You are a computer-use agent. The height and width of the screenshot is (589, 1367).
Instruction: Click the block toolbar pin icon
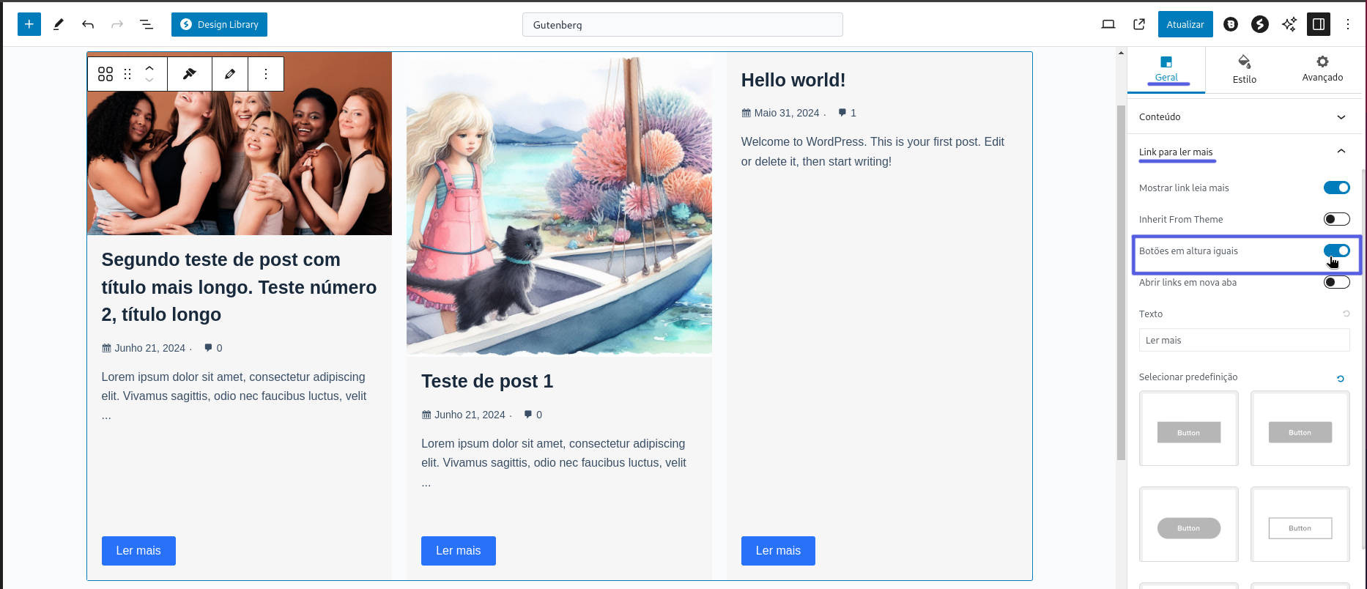pyautogui.click(x=190, y=74)
